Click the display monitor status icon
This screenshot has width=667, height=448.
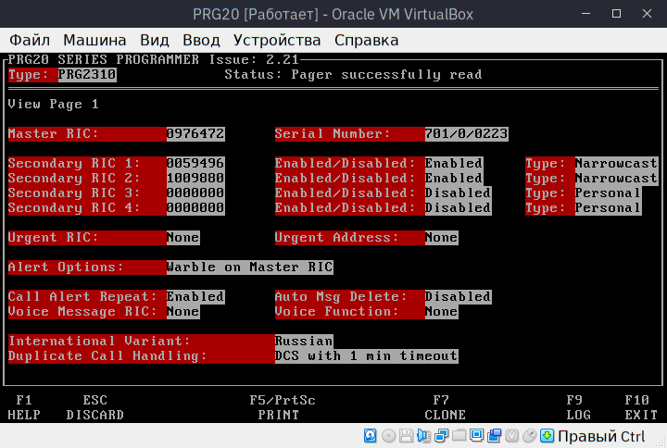476,436
